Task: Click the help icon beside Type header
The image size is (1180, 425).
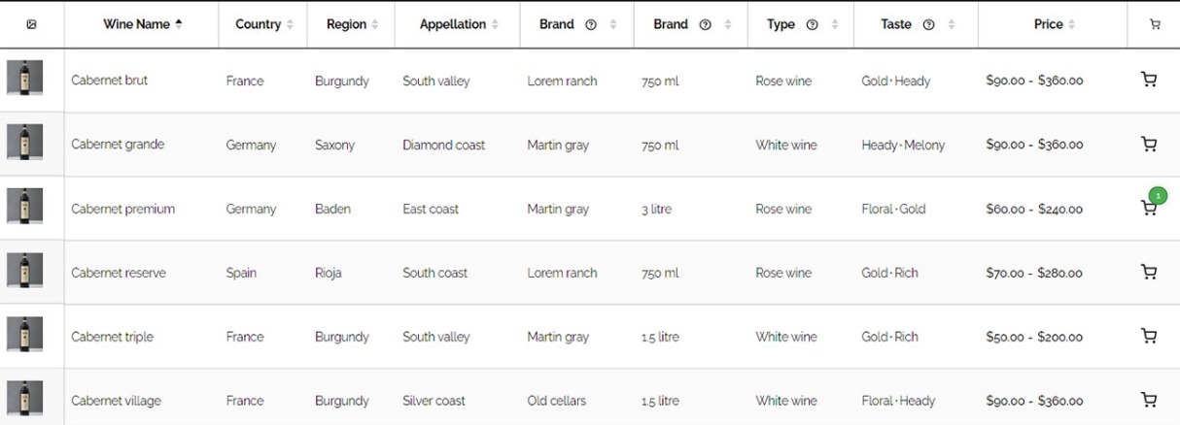Action: click(x=812, y=25)
